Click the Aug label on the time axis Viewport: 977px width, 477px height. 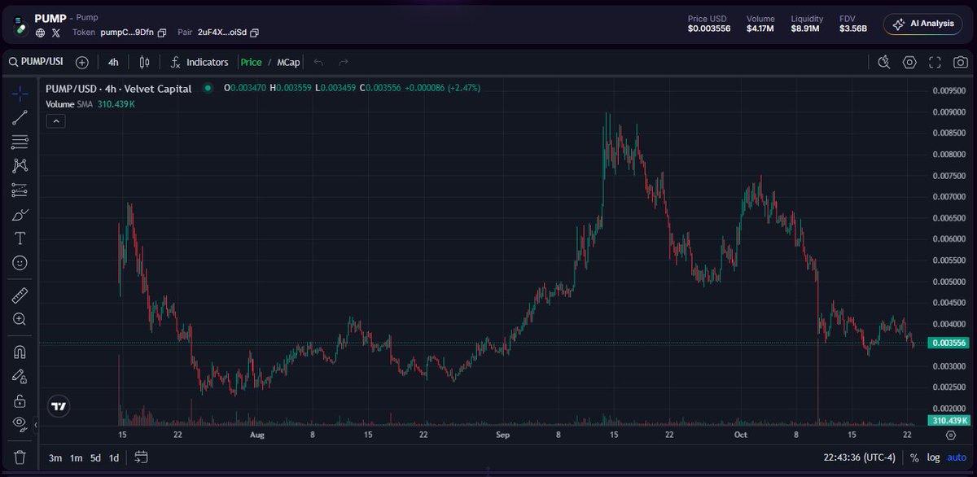coord(257,435)
